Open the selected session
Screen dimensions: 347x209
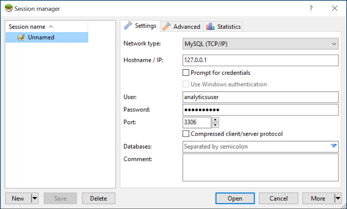pos(235,198)
